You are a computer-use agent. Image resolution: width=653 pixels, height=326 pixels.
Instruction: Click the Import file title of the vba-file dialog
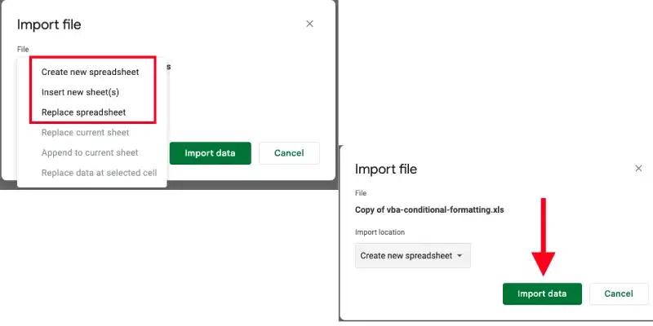point(386,170)
